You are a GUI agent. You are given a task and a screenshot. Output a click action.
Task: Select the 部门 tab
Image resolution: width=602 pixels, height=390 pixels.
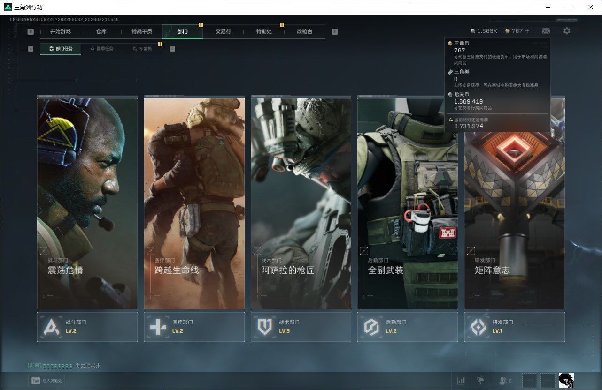click(x=183, y=31)
